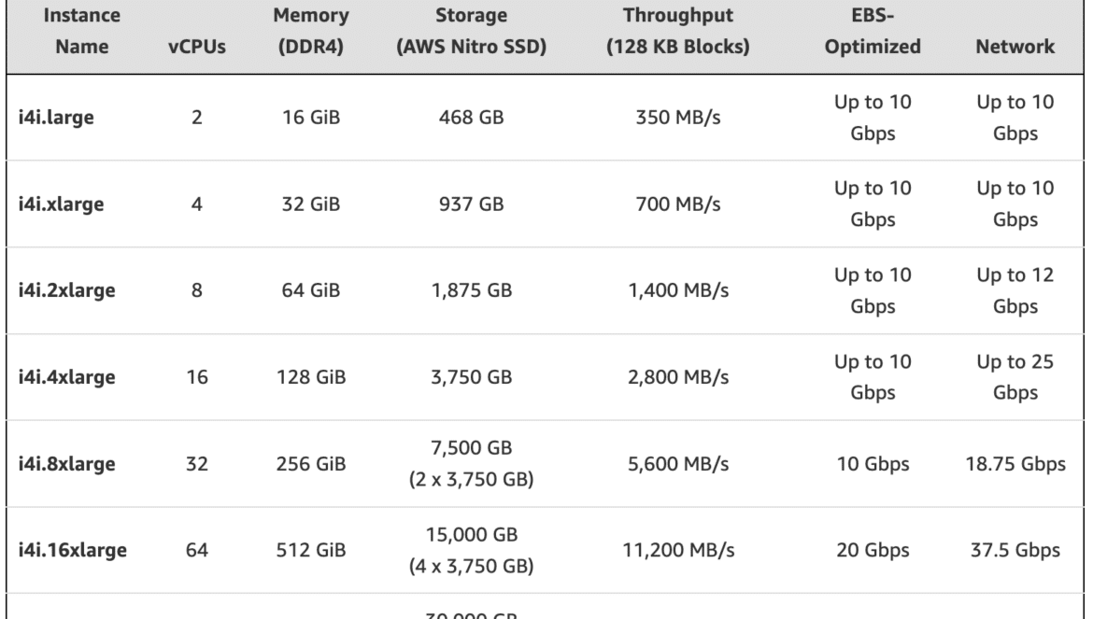Select the i4i.large instance name

coord(56,117)
